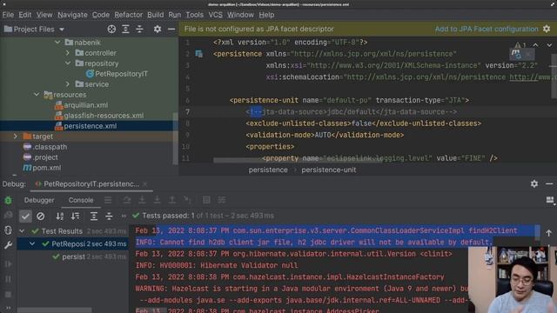The width and height of the screenshot is (557, 313).
Task: Go to previous highlighted problem arrow
Action: click(x=535, y=45)
